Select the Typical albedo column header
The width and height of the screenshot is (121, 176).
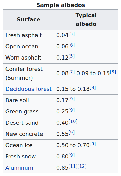[x=86, y=20]
